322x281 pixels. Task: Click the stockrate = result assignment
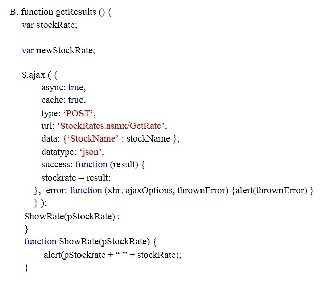coord(76,178)
